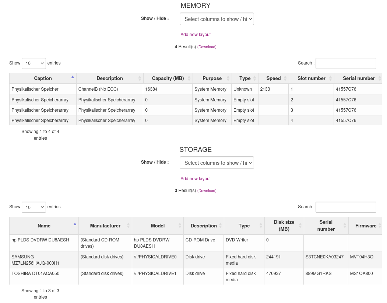Click sort arrow on Storage Name column
The height and width of the screenshot is (303, 387).
click(75, 224)
